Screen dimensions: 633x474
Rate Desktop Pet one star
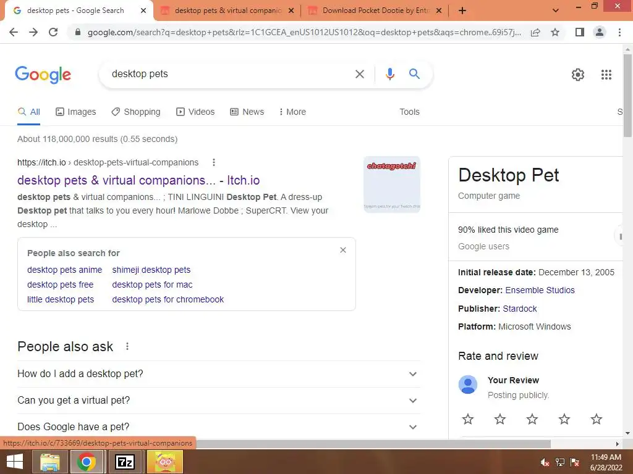point(468,419)
